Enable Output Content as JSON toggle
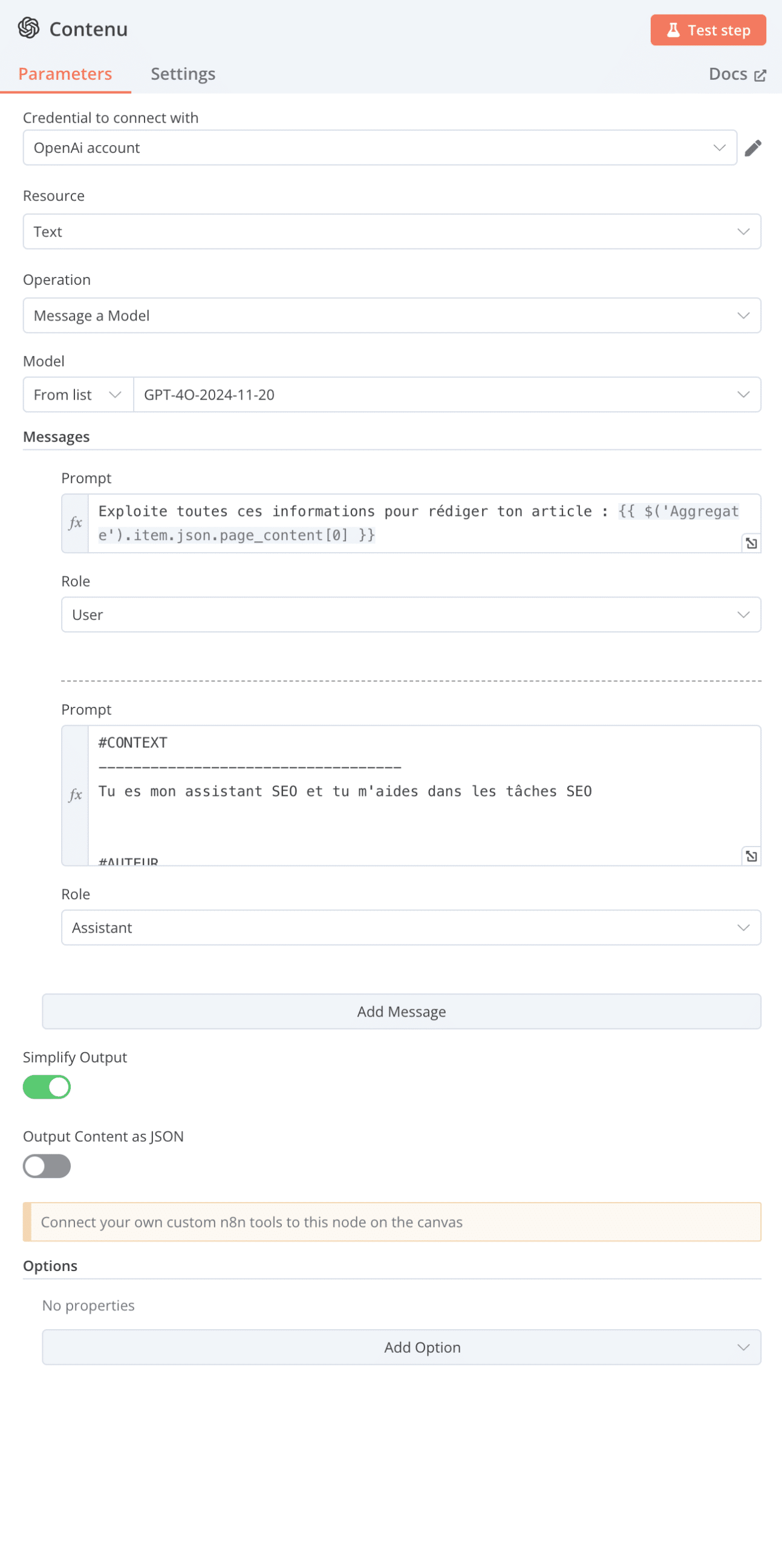The height and width of the screenshot is (1548, 782). pyautogui.click(x=47, y=1166)
